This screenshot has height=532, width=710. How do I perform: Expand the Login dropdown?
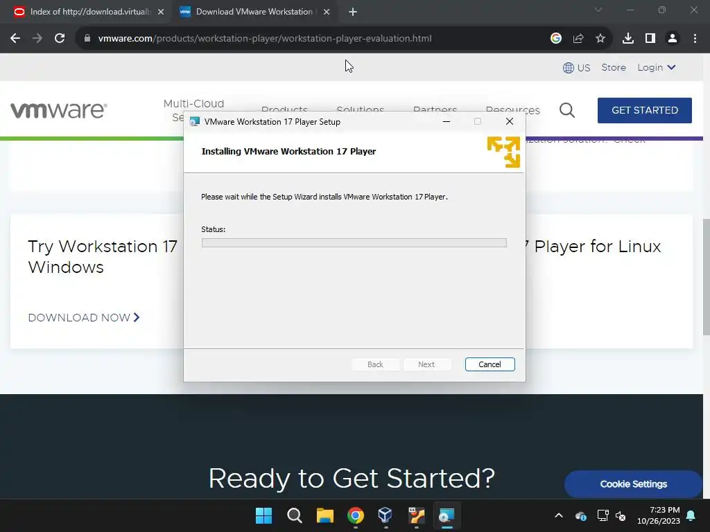pos(657,67)
